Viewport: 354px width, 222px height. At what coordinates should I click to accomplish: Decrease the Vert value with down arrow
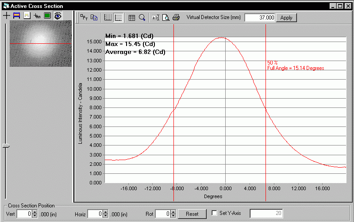pos(35,216)
